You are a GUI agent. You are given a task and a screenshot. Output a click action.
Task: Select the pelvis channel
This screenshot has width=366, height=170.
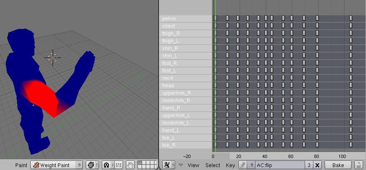pos(185,19)
